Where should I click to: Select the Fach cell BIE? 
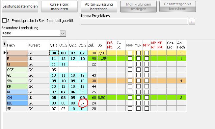(x=17, y=103)
